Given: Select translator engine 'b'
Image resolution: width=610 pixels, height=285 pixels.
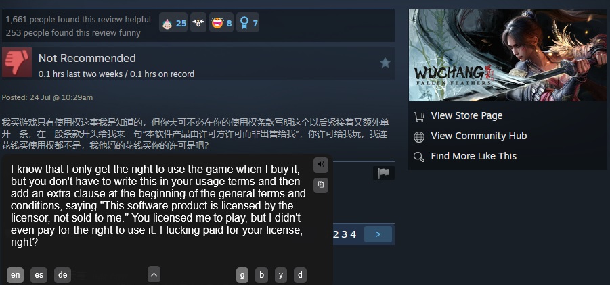Looking at the screenshot, I should pyautogui.click(x=261, y=275).
